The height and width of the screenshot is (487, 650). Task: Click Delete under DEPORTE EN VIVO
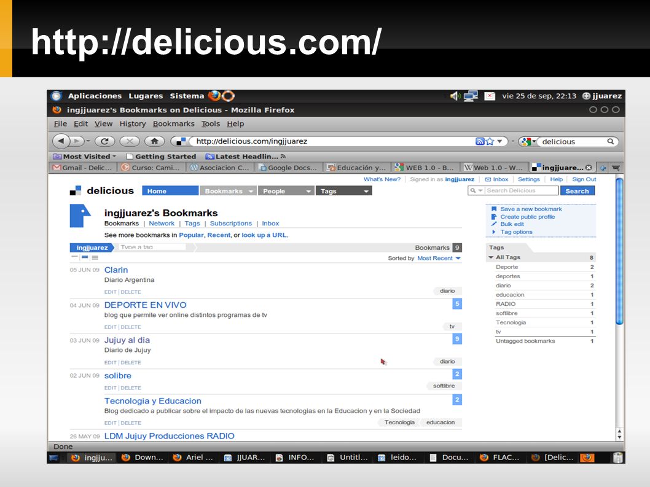[131, 327]
